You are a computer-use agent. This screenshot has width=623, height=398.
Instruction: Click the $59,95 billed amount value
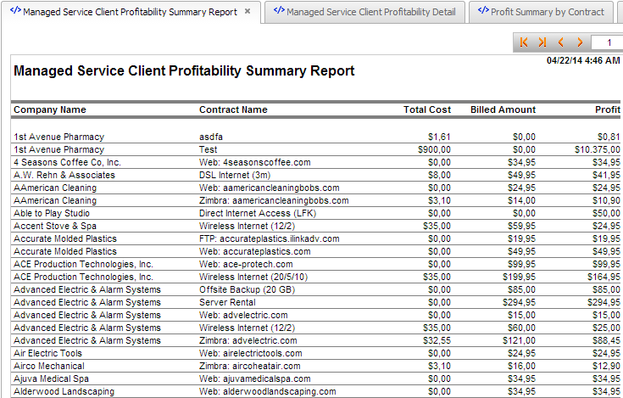tap(521, 226)
